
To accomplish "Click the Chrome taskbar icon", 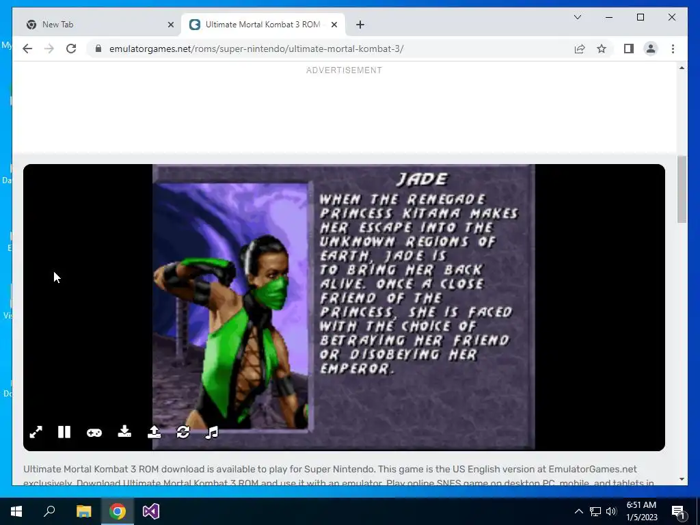I will coord(118,511).
